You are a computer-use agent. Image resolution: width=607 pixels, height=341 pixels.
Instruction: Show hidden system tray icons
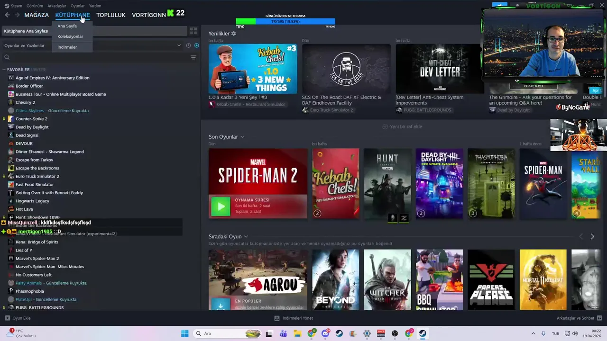[533, 333]
